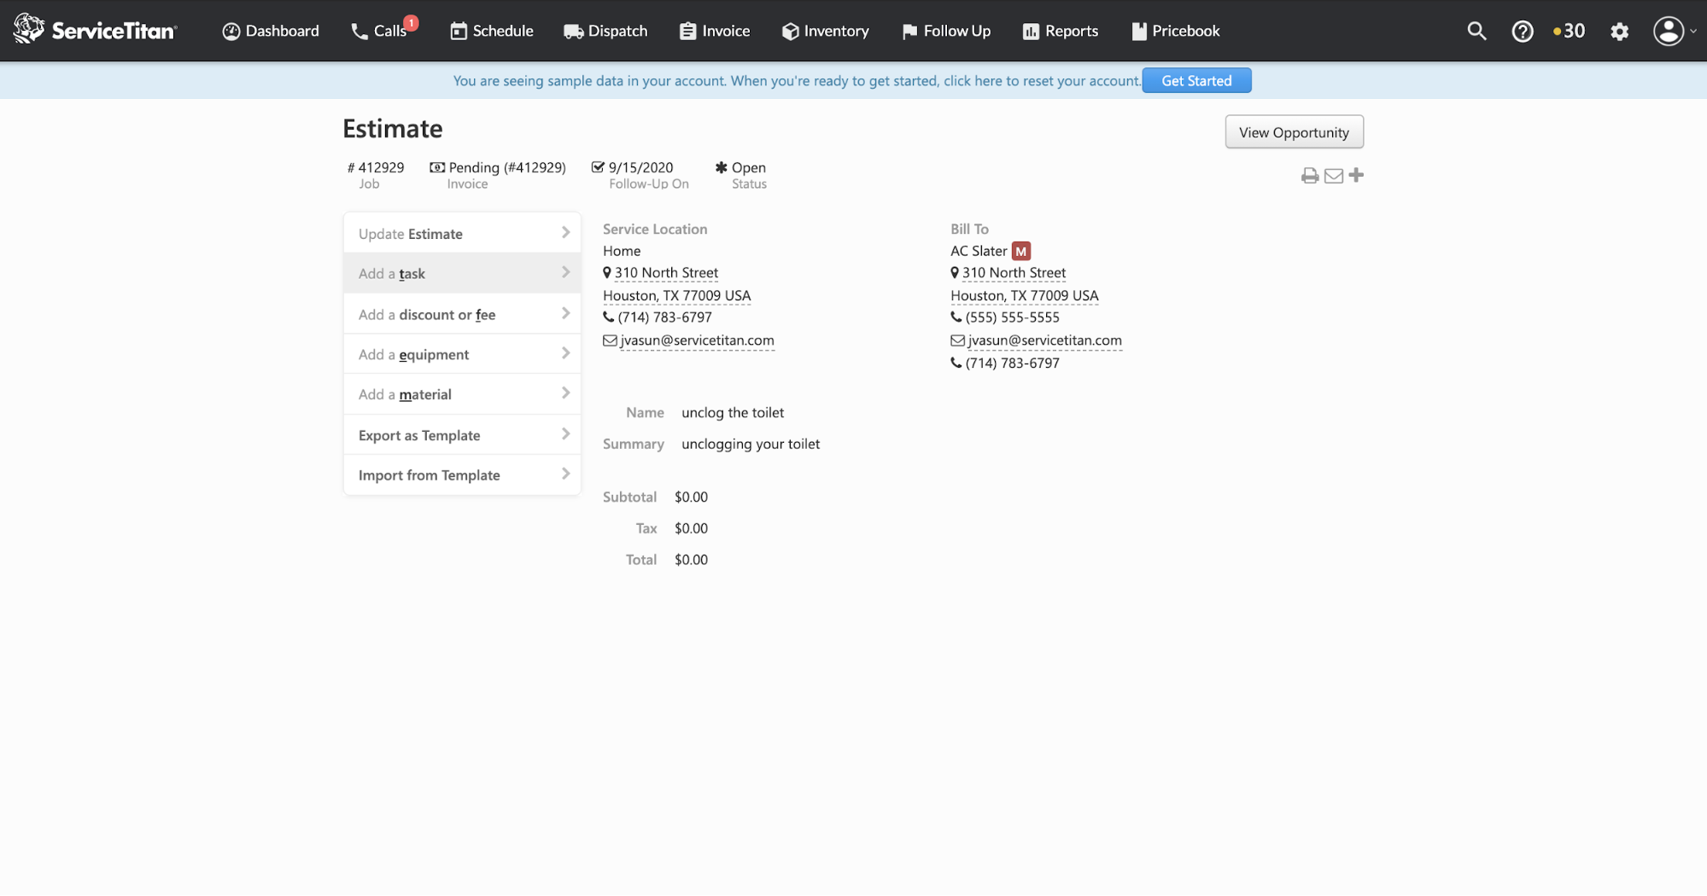Open the Calls menu
This screenshot has width=1707, height=896.
(383, 31)
